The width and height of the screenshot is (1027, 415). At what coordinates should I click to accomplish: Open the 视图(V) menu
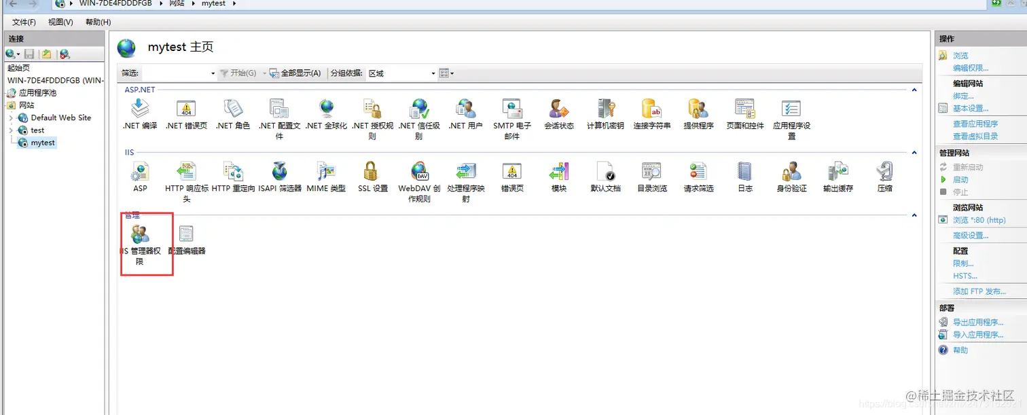[x=60, y=22]
